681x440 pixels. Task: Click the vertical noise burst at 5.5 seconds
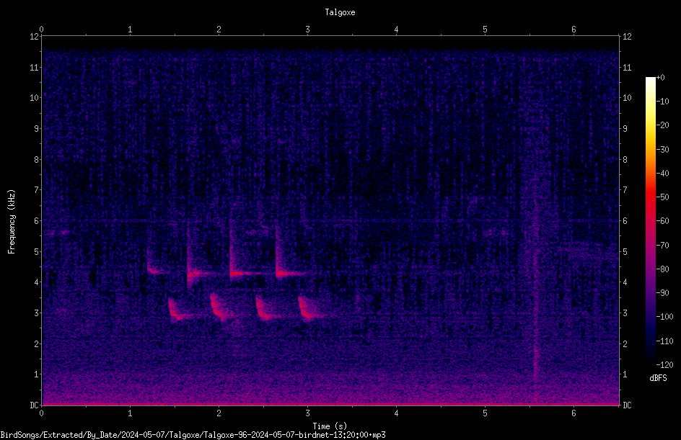pyautogui.click(x=535, y=260)
